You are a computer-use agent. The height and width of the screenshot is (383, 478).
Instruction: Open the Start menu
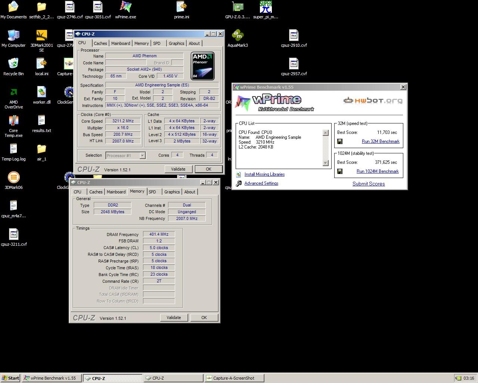[x=10, y=378]
